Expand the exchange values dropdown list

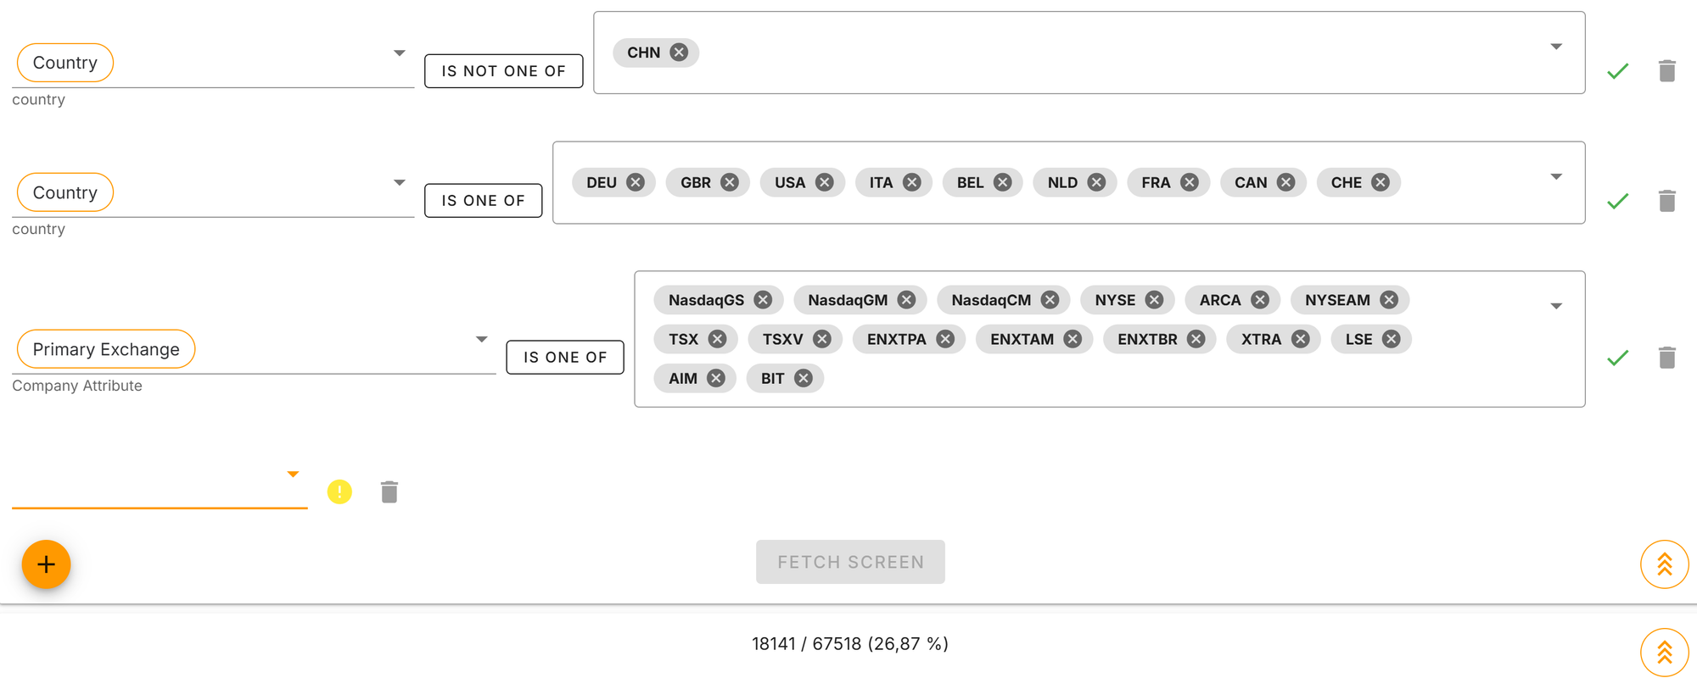pyautogui.click(x=1556, y=306)
